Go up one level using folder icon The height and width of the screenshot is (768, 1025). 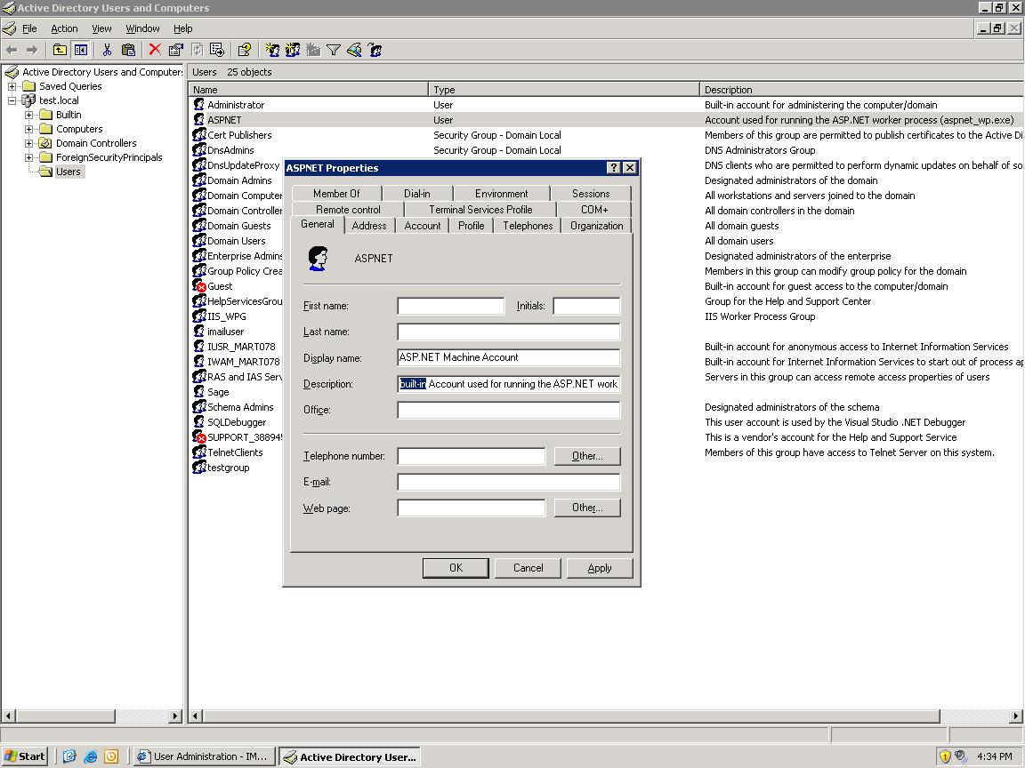(x=60, y=50)
